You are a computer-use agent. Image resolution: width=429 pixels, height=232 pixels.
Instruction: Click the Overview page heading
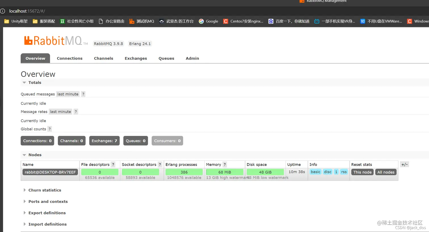click(38, 74)
